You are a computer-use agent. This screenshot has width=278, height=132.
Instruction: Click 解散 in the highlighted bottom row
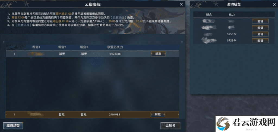point(158,115)
